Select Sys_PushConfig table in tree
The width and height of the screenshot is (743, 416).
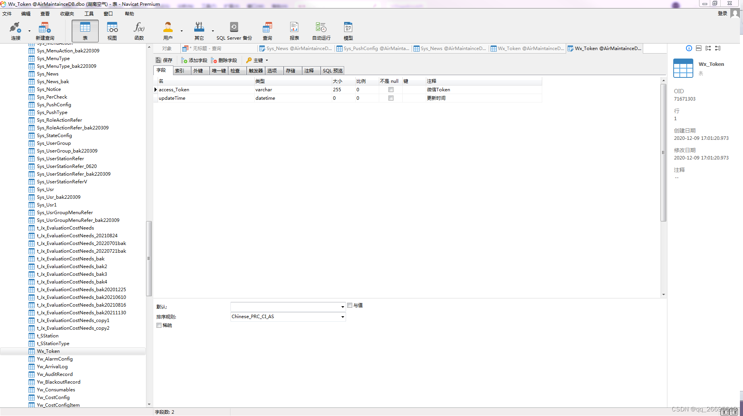(54, 105)
